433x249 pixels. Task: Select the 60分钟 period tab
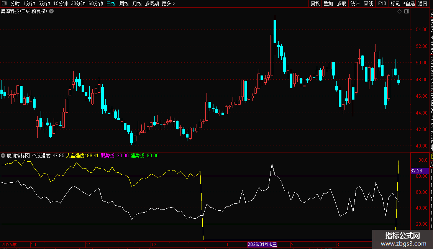(96, 3)
